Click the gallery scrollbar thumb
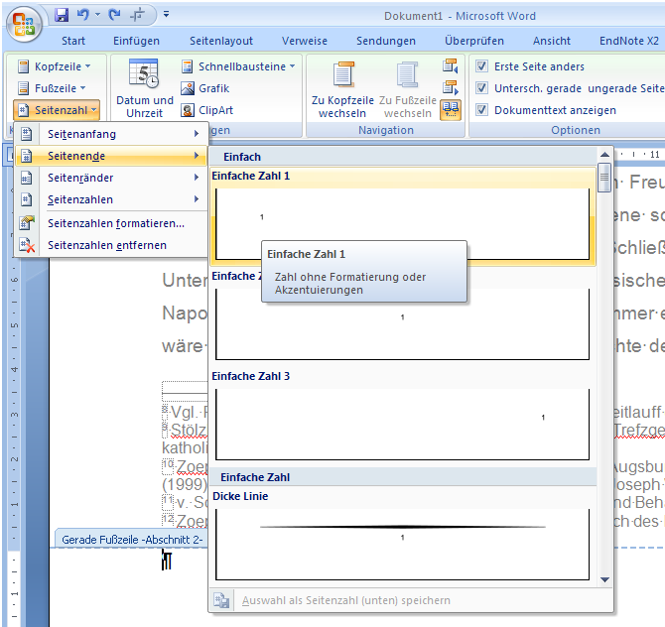 [x=604, y=178]
